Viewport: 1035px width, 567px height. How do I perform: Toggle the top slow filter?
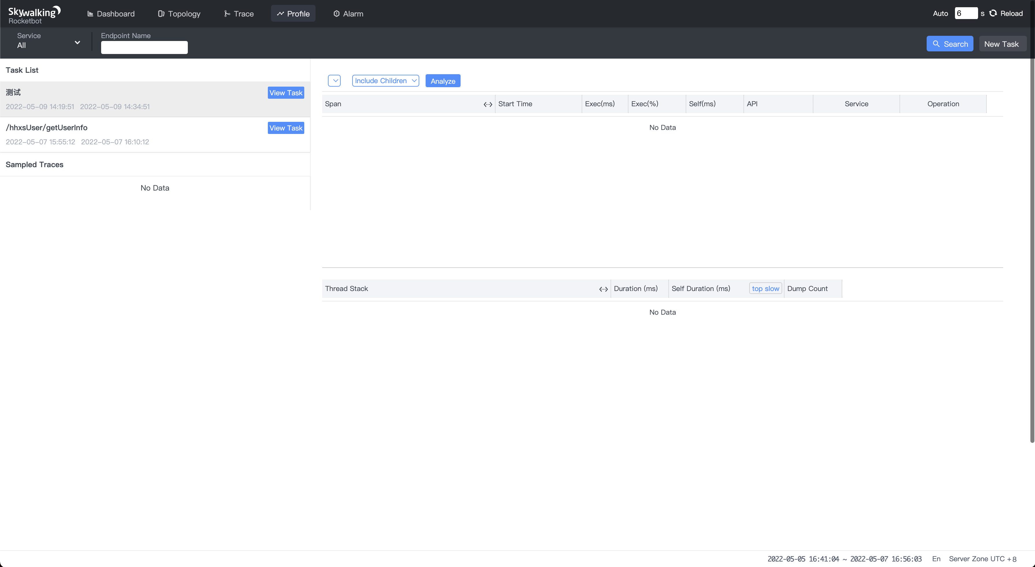point(765,288)
